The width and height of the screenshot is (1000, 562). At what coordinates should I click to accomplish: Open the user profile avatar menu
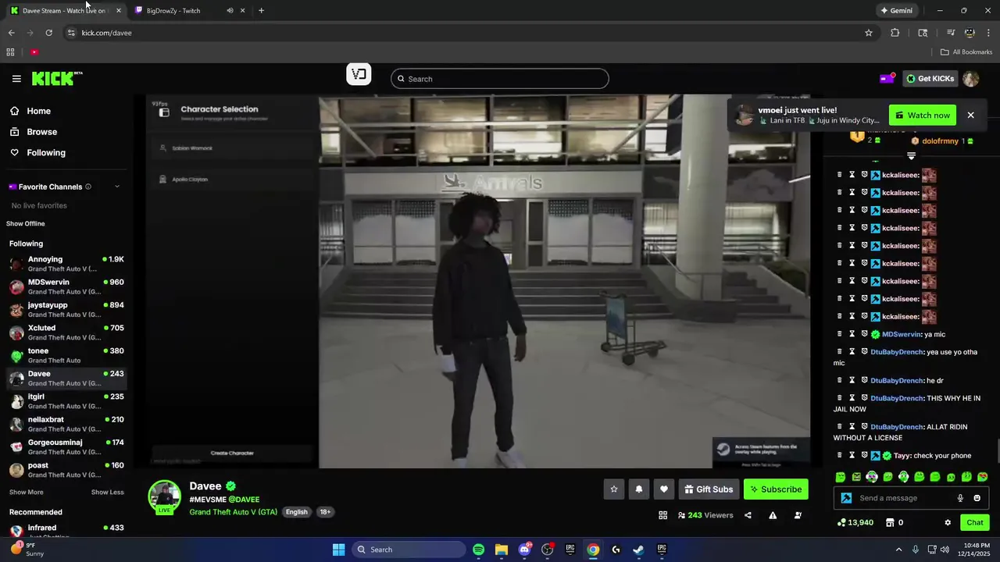point(970,78)
